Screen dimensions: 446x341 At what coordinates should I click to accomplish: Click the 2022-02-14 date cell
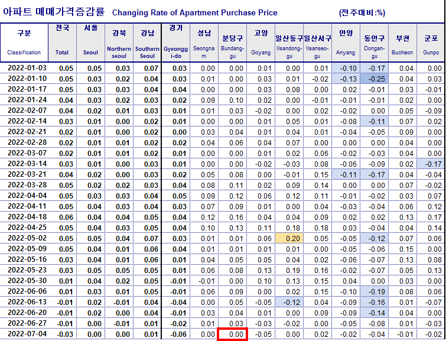coord(27,121)
